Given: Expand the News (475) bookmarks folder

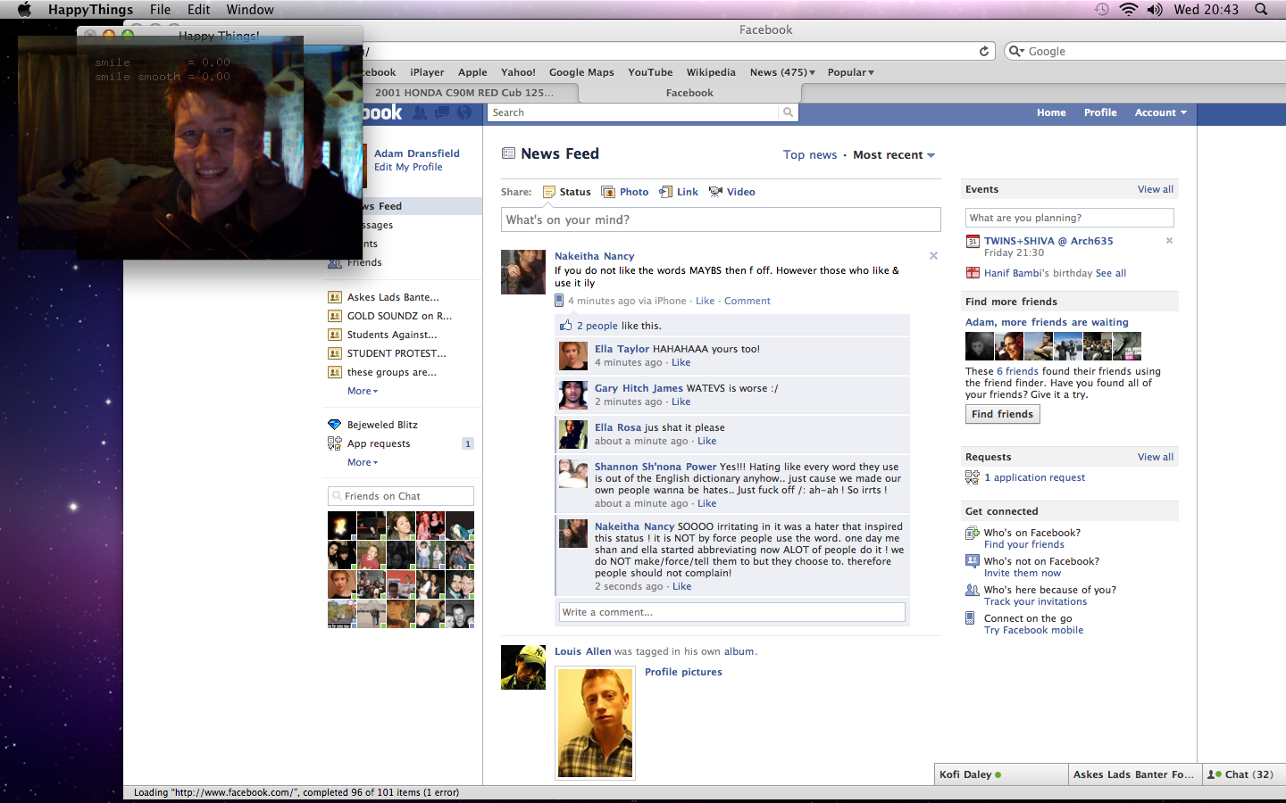Looking at the screenshot, I should click(x=782, y=72).
